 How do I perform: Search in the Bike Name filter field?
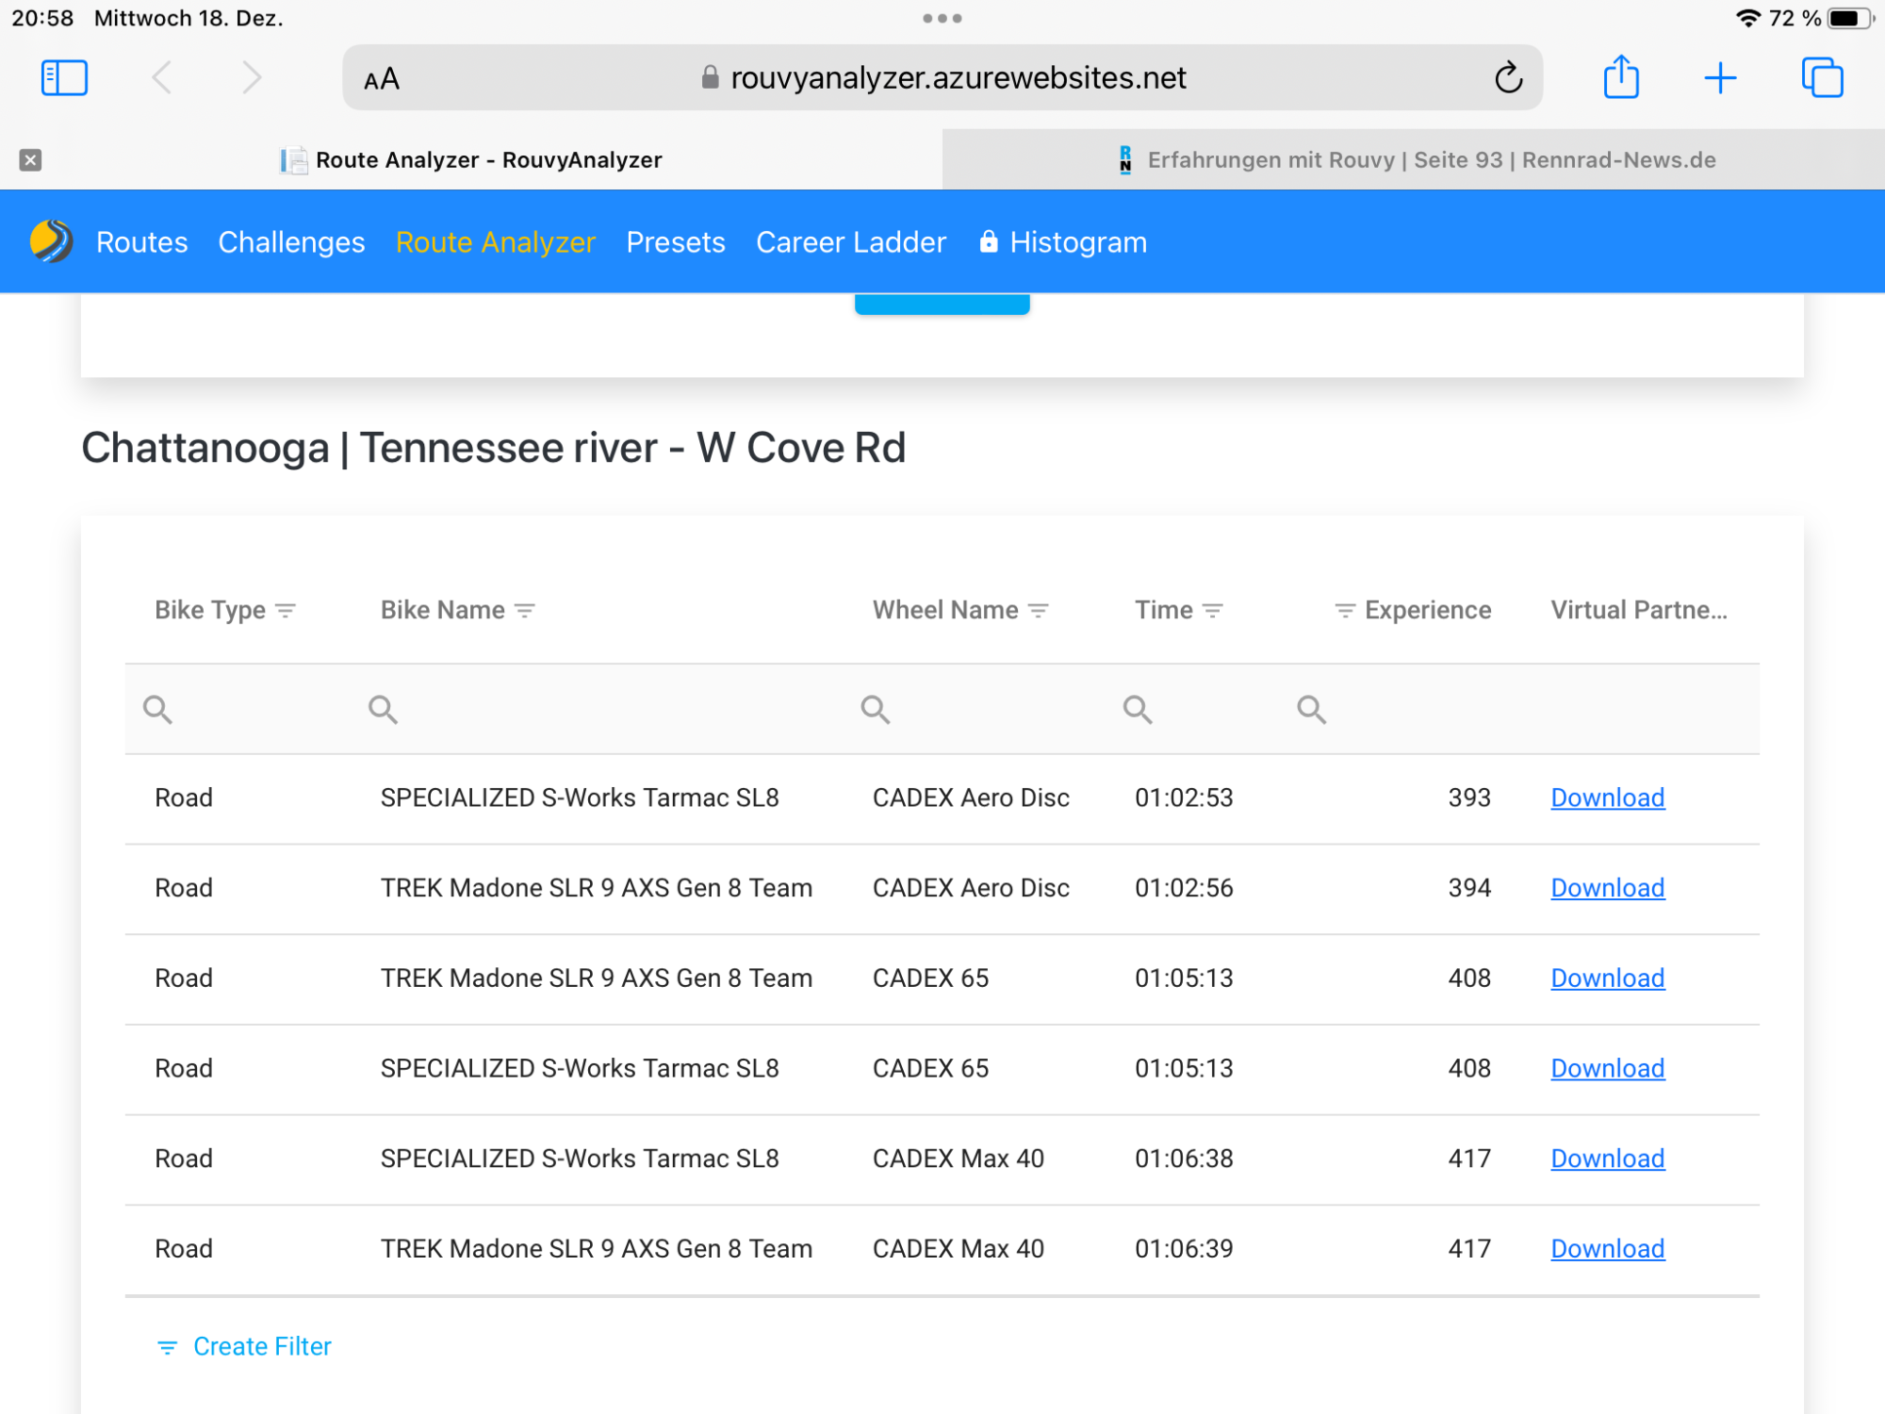coord(598,709)
